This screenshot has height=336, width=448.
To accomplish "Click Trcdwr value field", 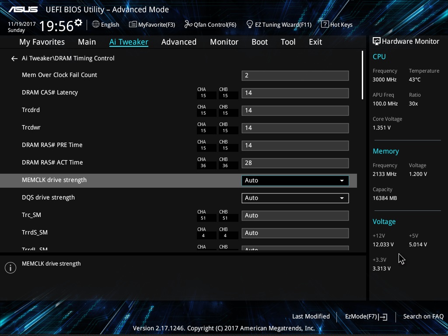I will click(295, 128).
